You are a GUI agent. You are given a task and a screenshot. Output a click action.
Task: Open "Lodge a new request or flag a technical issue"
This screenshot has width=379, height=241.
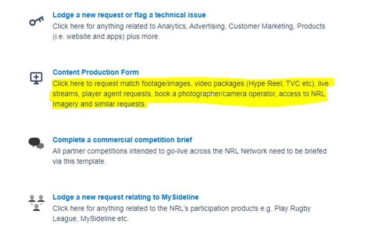[x=129, y=15]
